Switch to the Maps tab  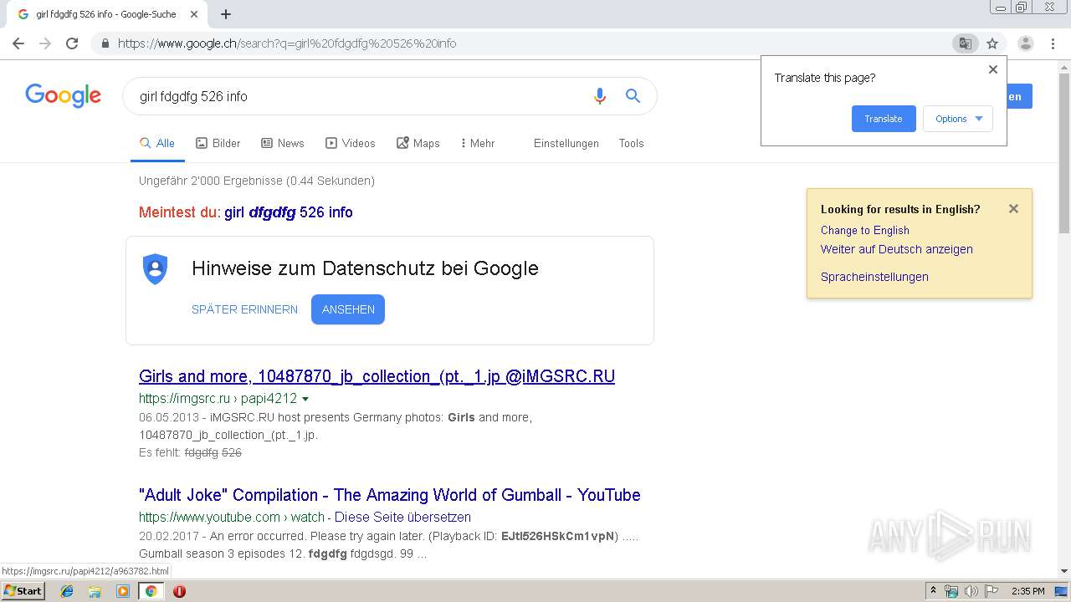pos(418,143)
